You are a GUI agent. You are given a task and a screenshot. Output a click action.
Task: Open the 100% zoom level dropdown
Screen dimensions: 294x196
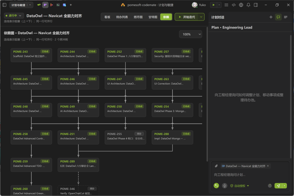point(191,34)
